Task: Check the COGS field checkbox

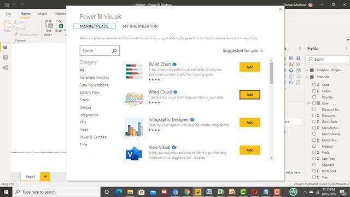Action: [314, 91]
